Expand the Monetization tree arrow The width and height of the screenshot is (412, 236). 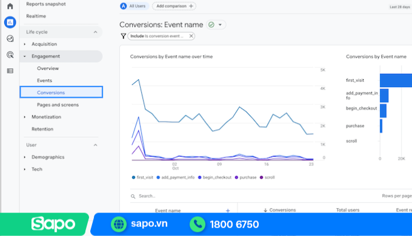point(25,117)
